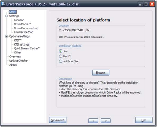Go to next page with > button

click(x=106, y=121)
